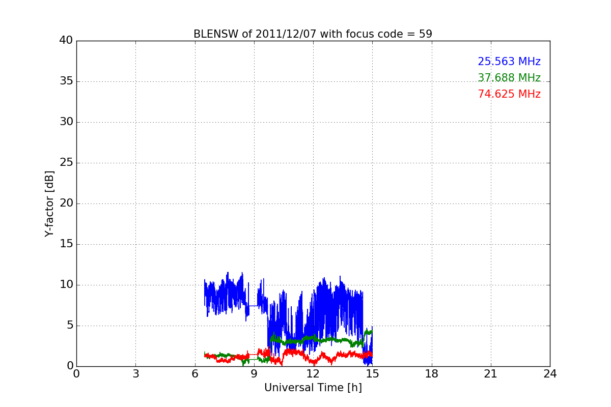Select the blue 25.563 MHz legend label

pyautogui.click(x=509, y=62)
